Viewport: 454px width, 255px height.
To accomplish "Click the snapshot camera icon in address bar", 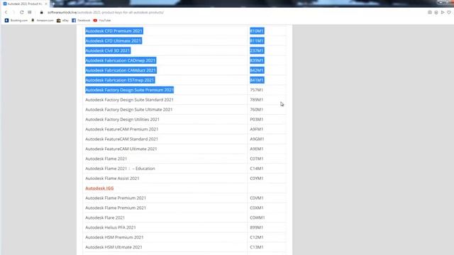I will pos(430,13).
